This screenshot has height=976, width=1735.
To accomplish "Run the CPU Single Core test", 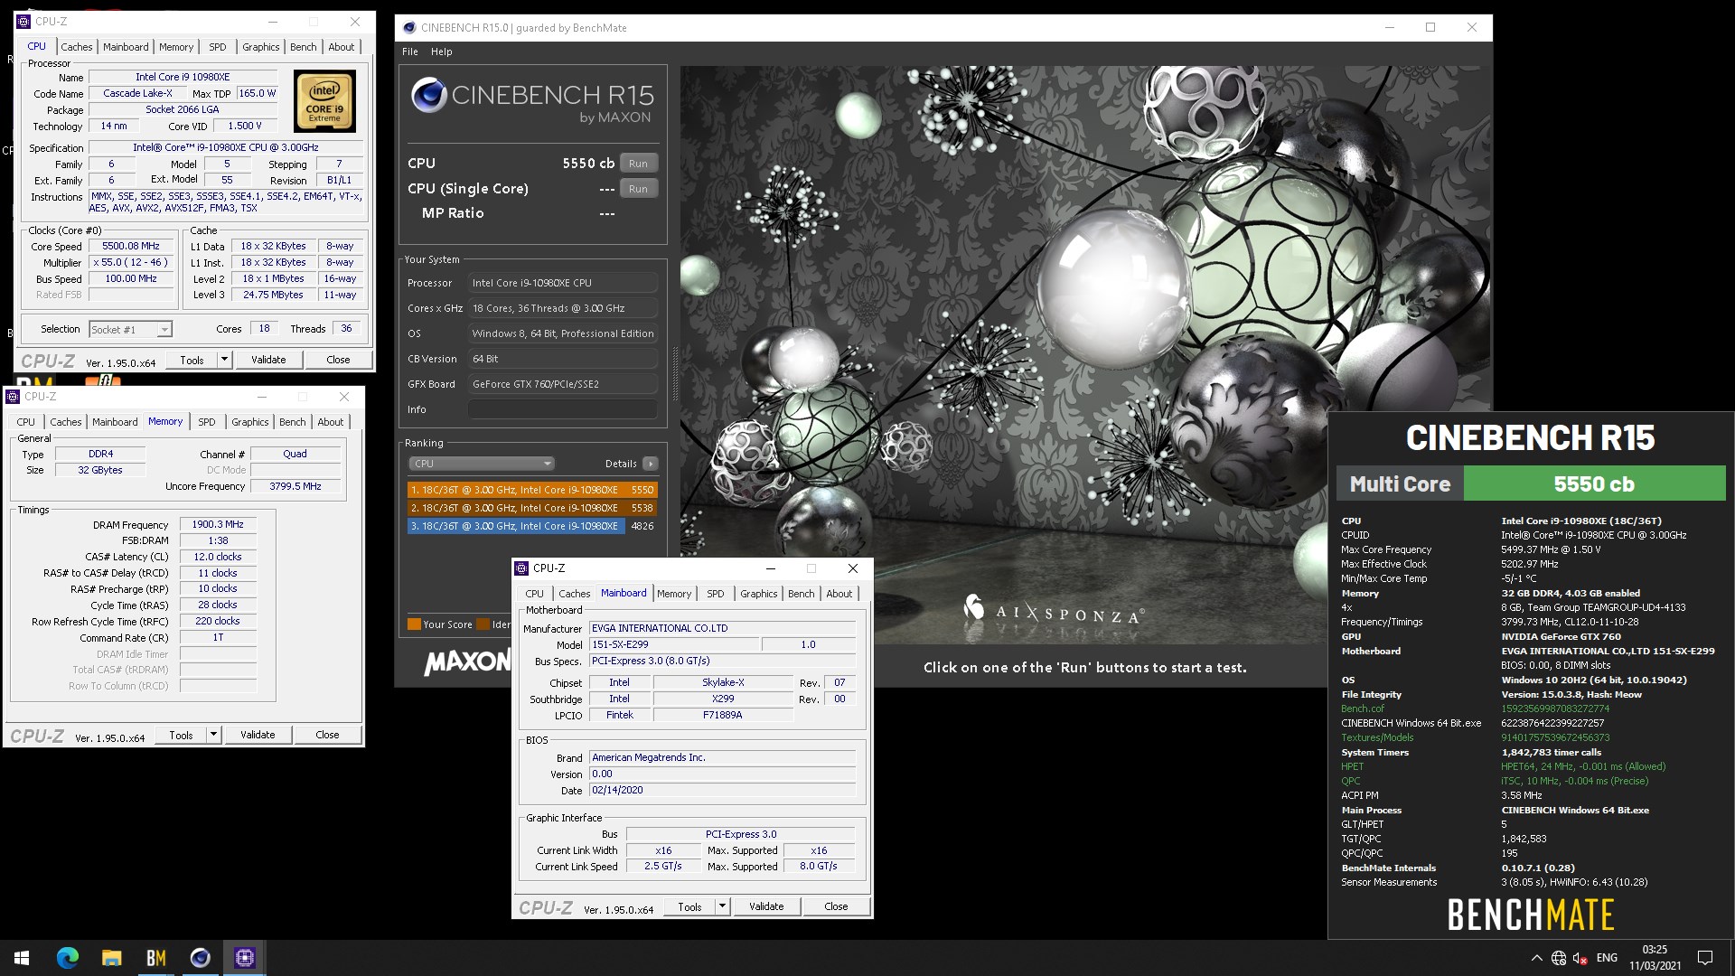I will tap(638, 189).
